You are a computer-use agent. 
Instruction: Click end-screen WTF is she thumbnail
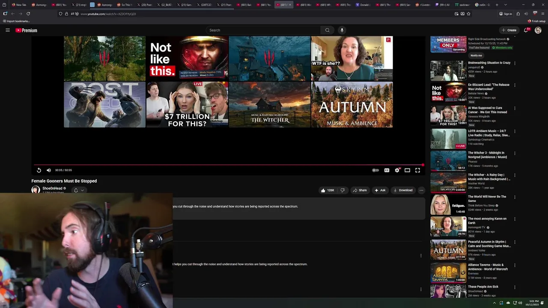pos(352,58)
